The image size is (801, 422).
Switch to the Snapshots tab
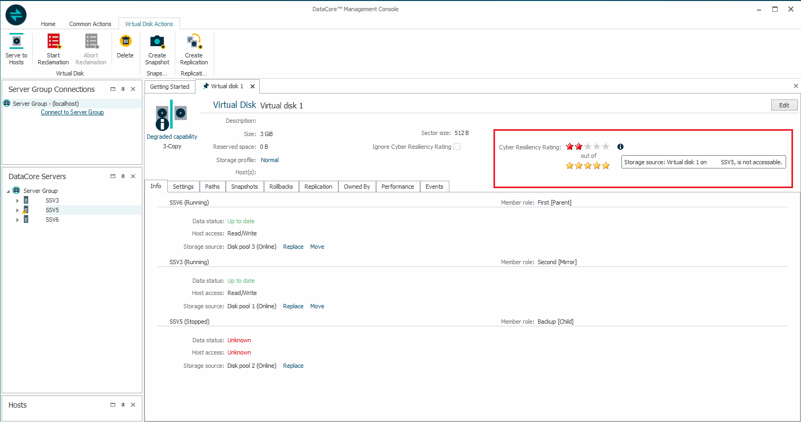click(244, 187)
